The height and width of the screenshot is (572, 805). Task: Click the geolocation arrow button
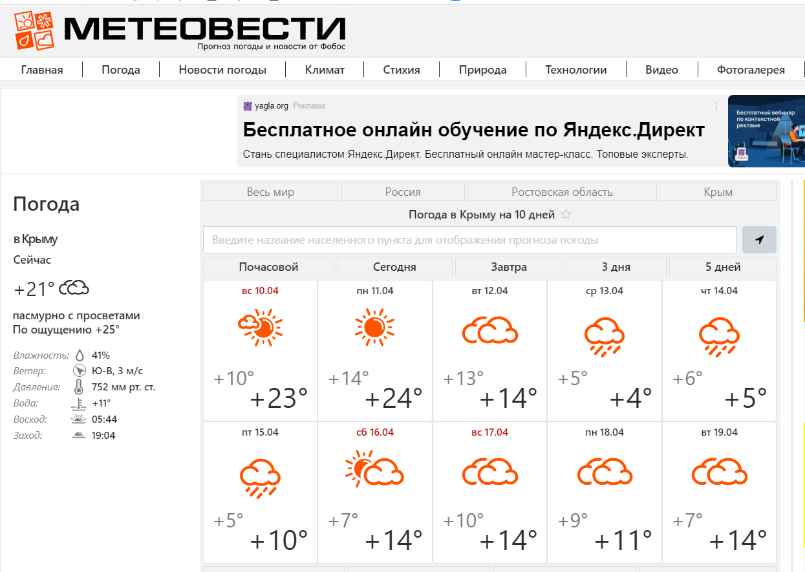pos(759,240)
